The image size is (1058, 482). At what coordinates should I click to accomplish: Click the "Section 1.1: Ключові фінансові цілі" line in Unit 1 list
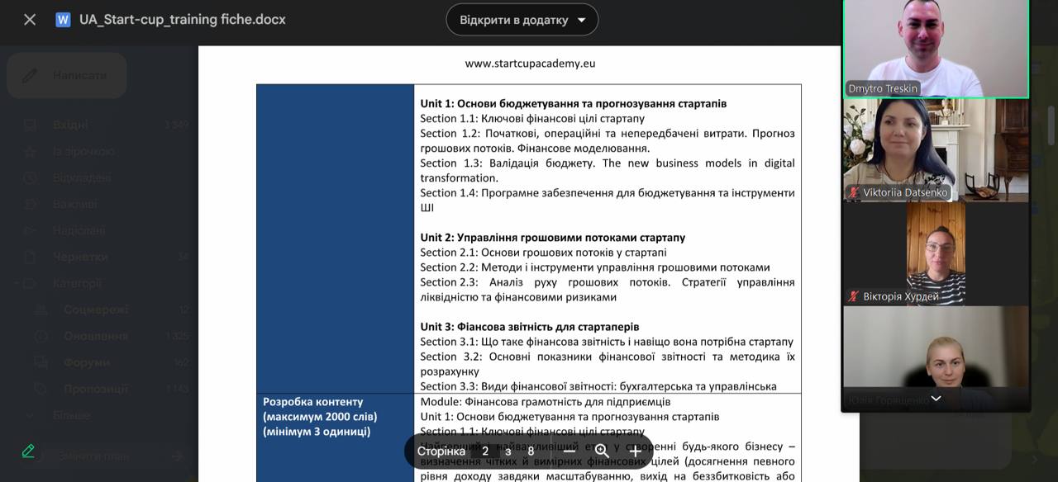click(x=532, y=118)
